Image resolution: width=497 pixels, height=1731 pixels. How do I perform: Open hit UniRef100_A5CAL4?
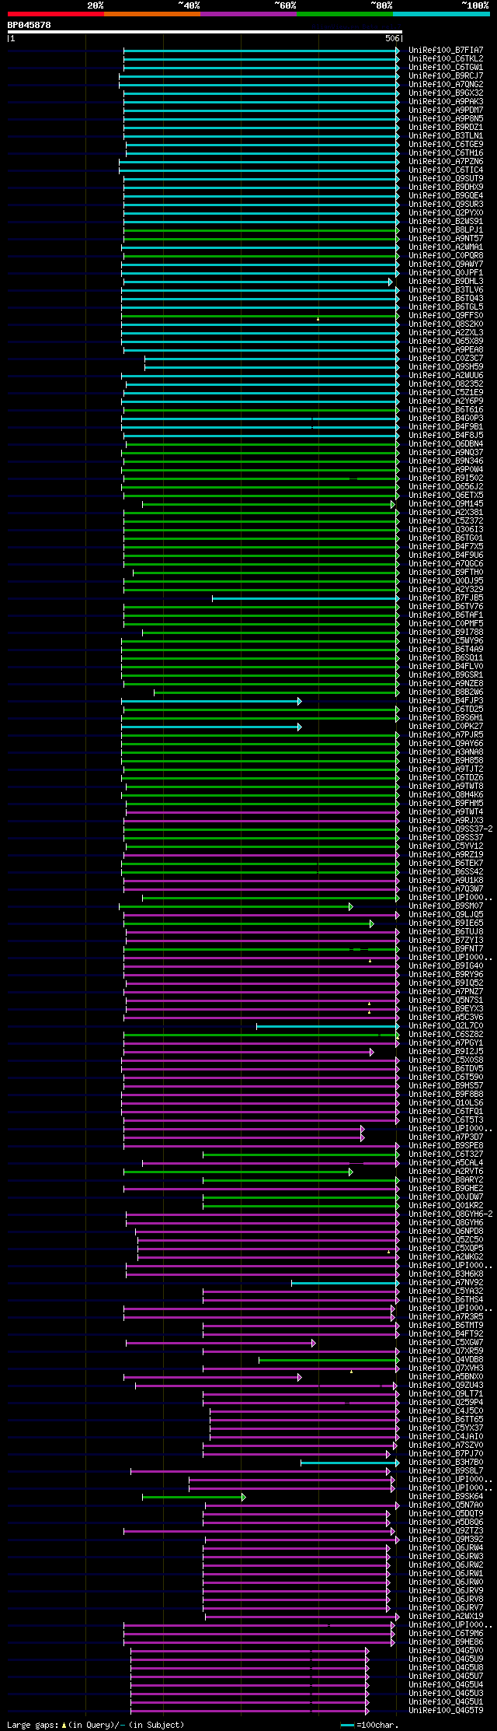coord(446,1163)
